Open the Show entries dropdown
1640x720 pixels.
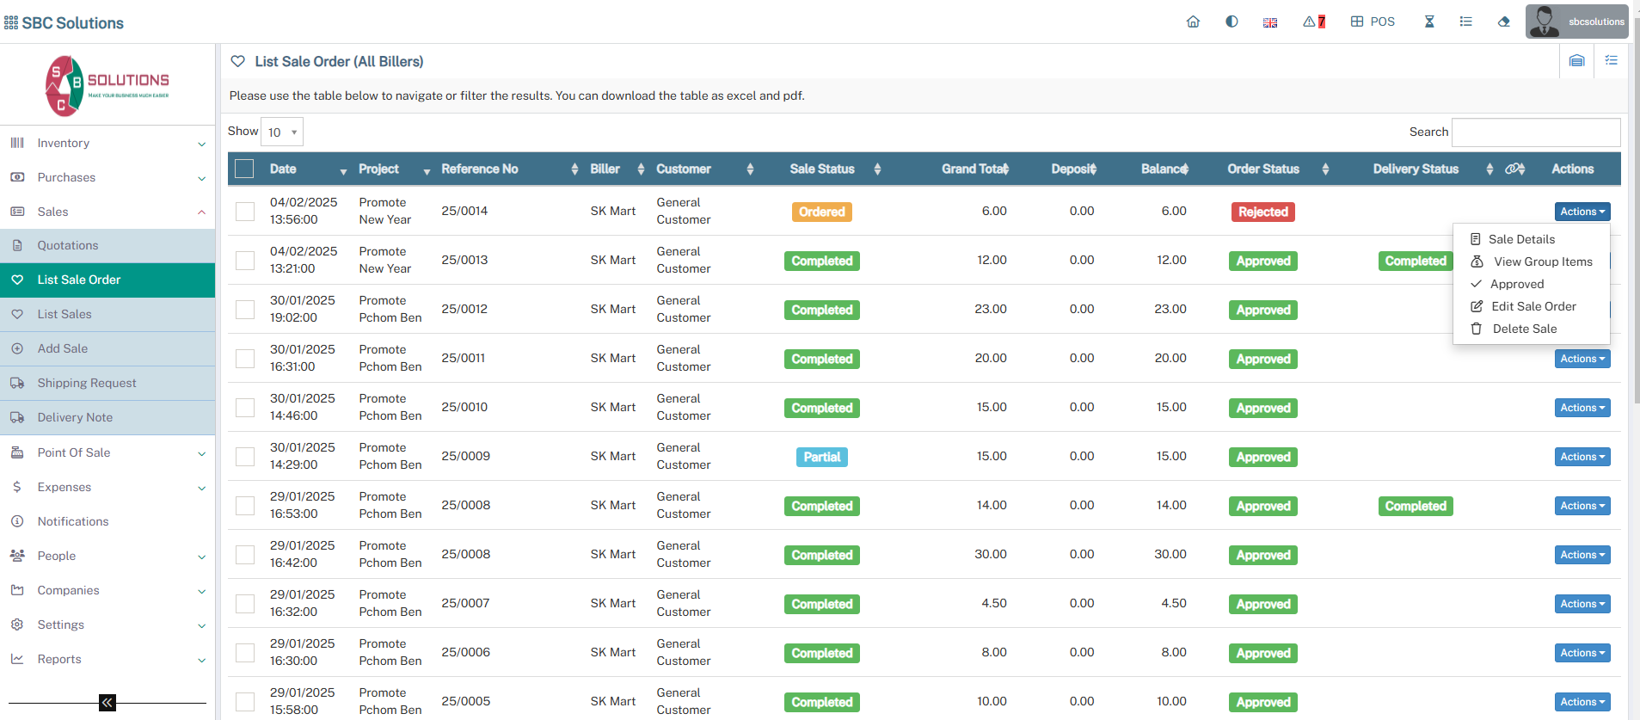pos(282,132)
